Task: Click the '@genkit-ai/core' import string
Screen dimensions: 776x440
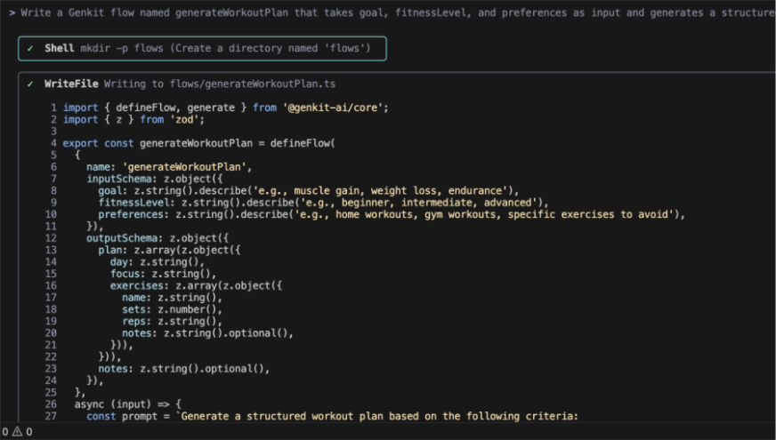Action: point(334,108)
